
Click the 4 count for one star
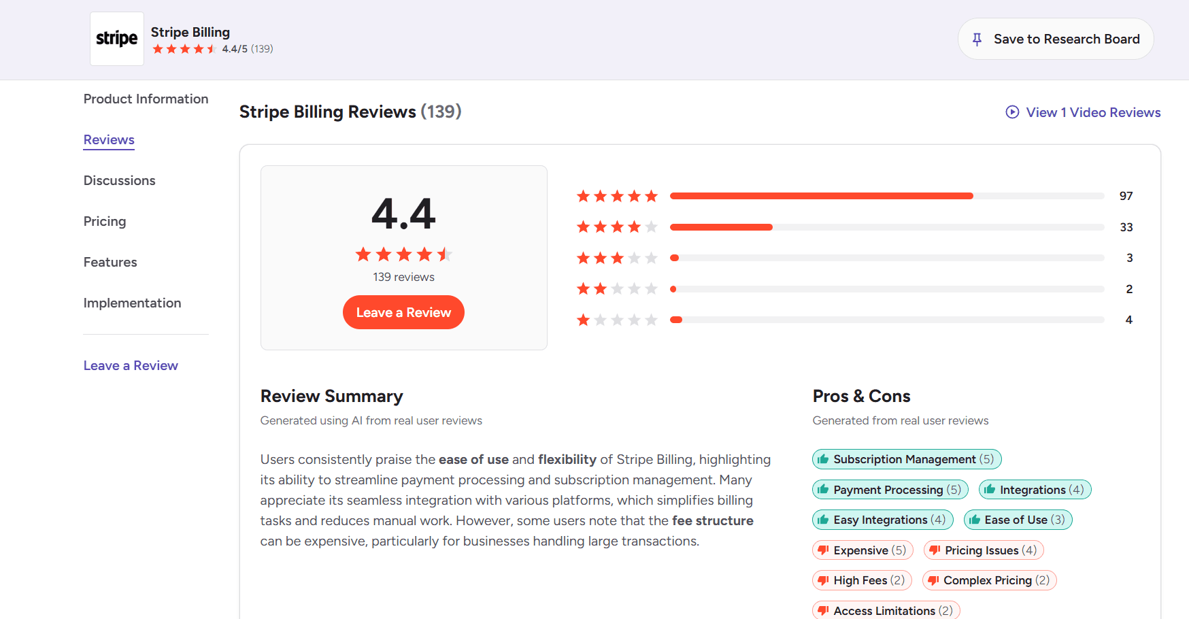pos(1129,320)
